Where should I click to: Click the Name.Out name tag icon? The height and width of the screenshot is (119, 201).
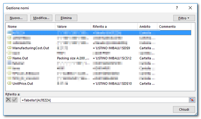tap(9, 58)
